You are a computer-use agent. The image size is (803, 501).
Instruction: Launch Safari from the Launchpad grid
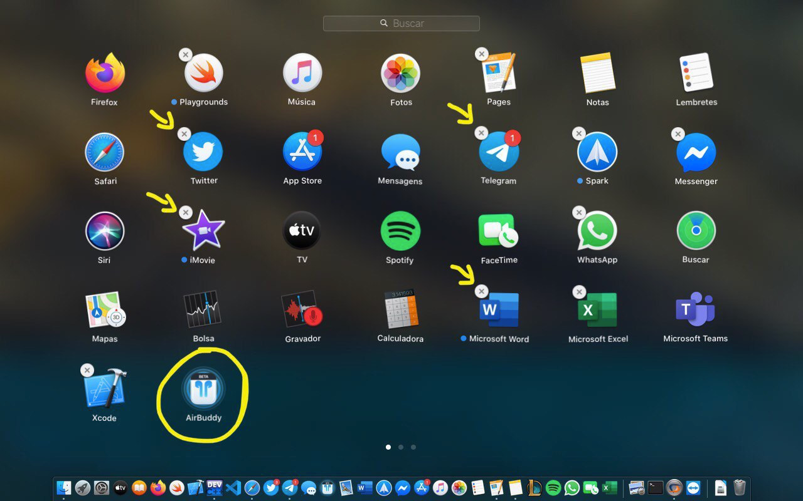click(x=105, y=152)
